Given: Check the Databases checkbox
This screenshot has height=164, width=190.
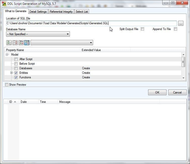Looking at the screenshot, I should tap(16, 68).
